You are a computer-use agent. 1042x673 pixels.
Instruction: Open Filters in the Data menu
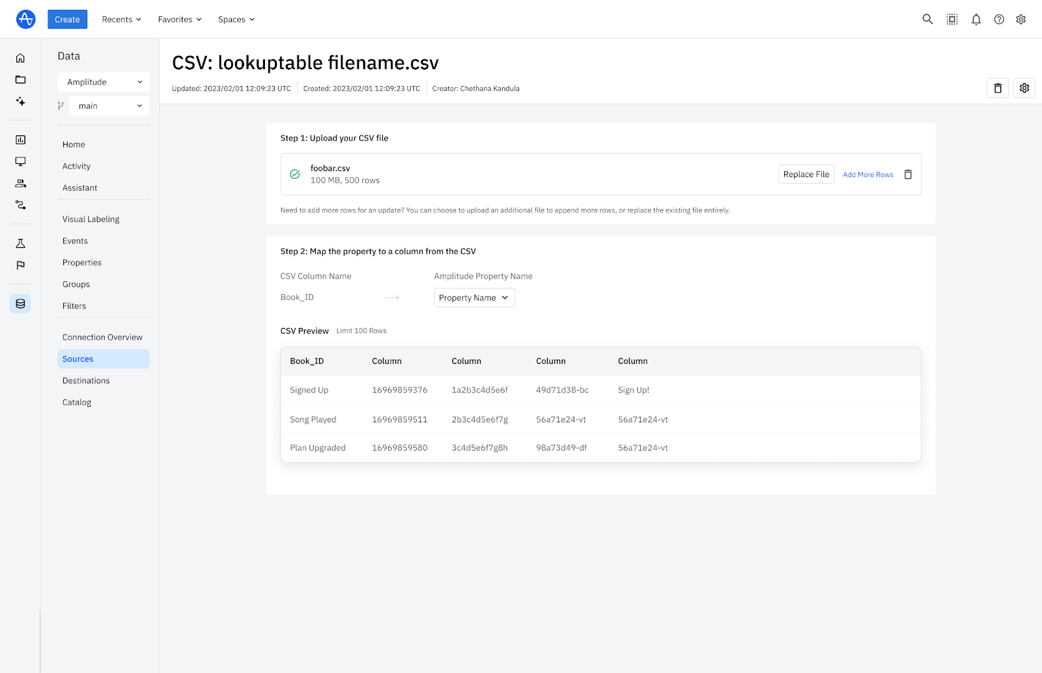74,306
